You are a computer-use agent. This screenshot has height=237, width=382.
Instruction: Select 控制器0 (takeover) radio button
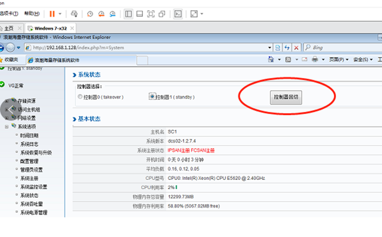click(x=80, y=97)
